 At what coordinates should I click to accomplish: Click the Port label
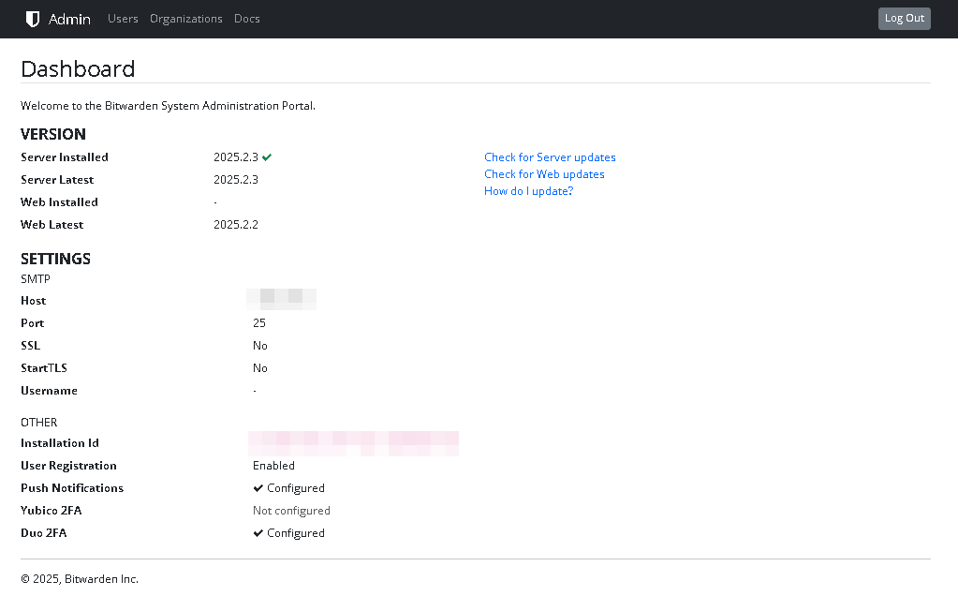coord(33,323)
